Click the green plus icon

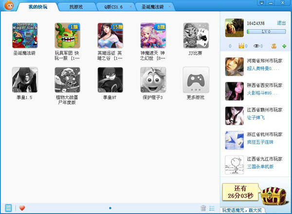click(x=284, y=46)
